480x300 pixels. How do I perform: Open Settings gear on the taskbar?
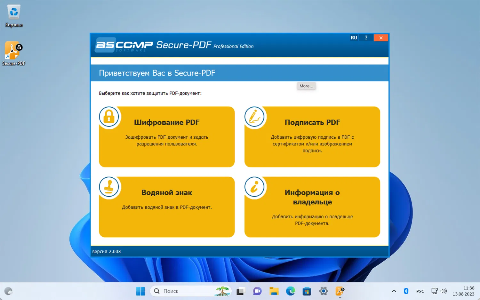pyautogui.click(x=324, y=291)
